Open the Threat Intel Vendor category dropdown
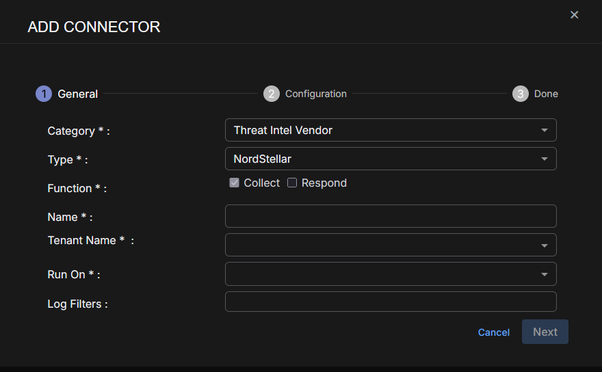The image size is (602, 372). pyautogui.click(x=383, y=130)
